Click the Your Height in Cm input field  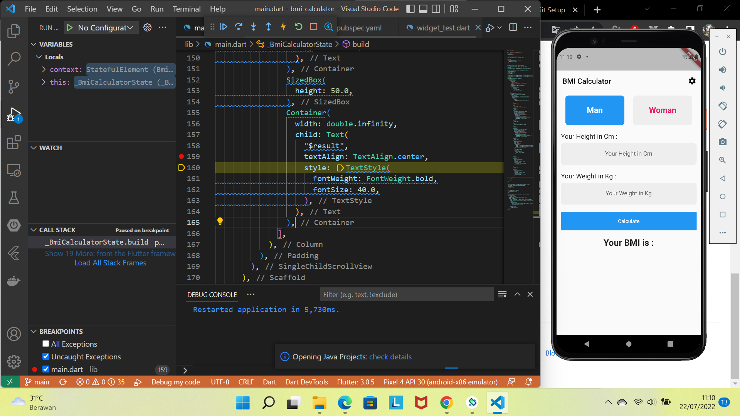coord(628,154)
